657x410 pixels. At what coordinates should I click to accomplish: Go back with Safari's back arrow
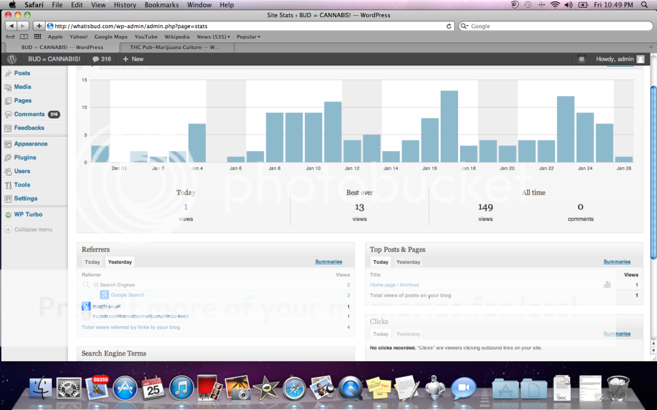[11, 26]
